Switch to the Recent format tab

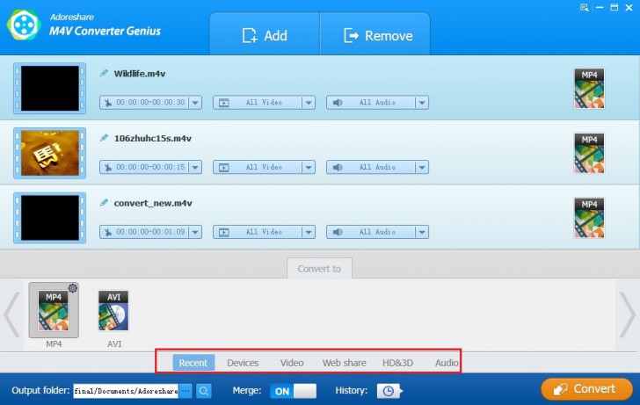click(x=193, y=363)
